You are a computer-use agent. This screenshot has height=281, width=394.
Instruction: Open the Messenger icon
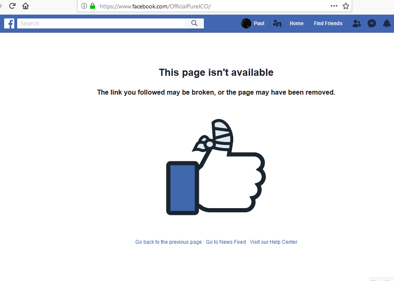[x=372, y=23]
